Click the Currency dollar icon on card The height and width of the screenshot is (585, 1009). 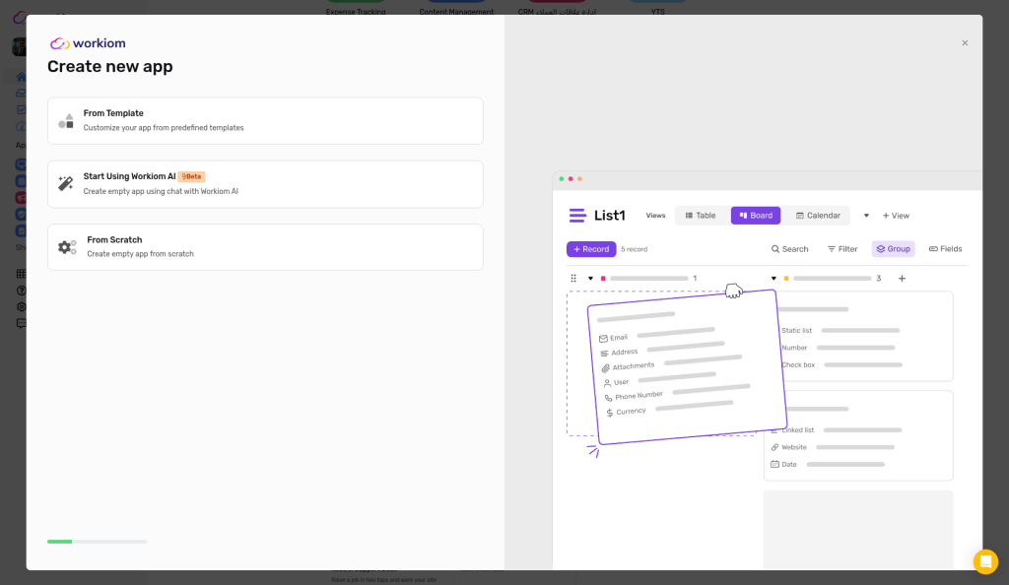(x=609, y=413)
